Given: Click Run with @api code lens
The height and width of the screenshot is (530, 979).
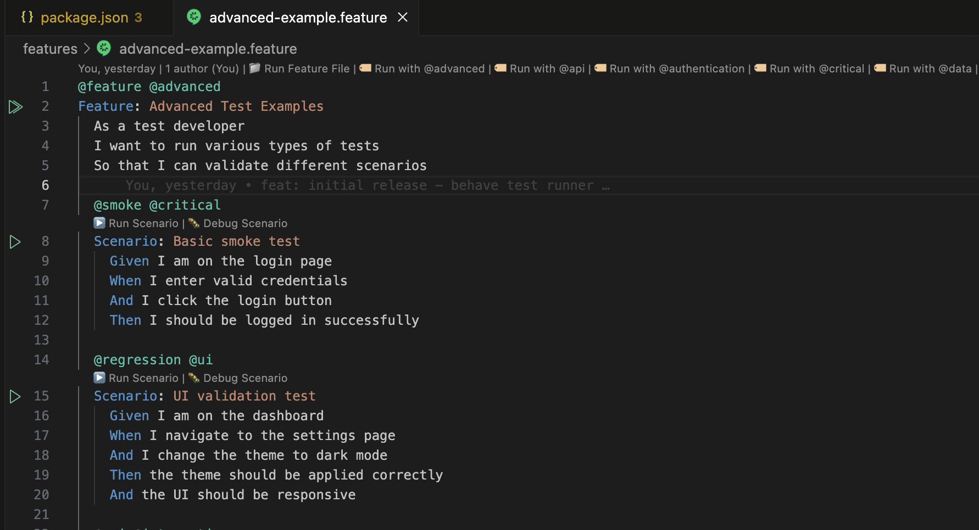Looking at the screenshot, I should point(547,69).
